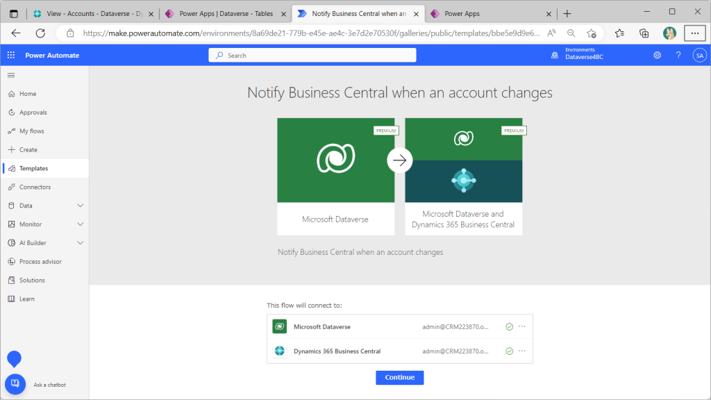Open Power Automate settings gear
The width and height of the screenshot is (711, 400).
click(x=657, y=56)
